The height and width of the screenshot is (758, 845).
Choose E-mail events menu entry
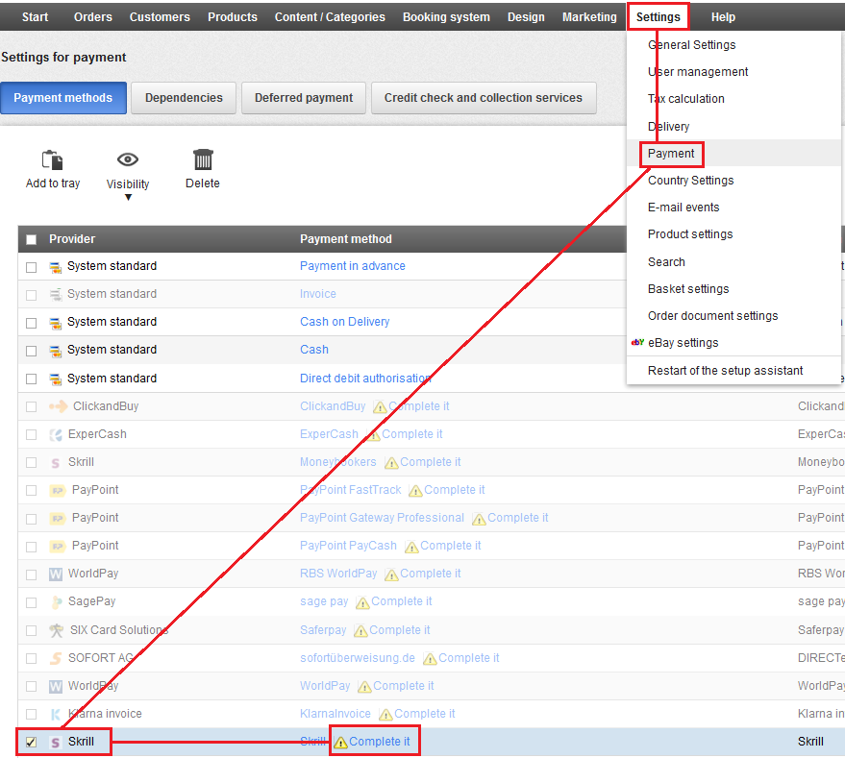[683, 208]
